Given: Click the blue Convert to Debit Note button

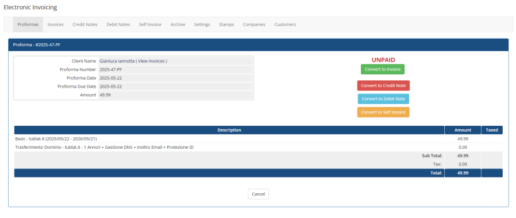Looking at the screenshot, I should coord(384,99).
